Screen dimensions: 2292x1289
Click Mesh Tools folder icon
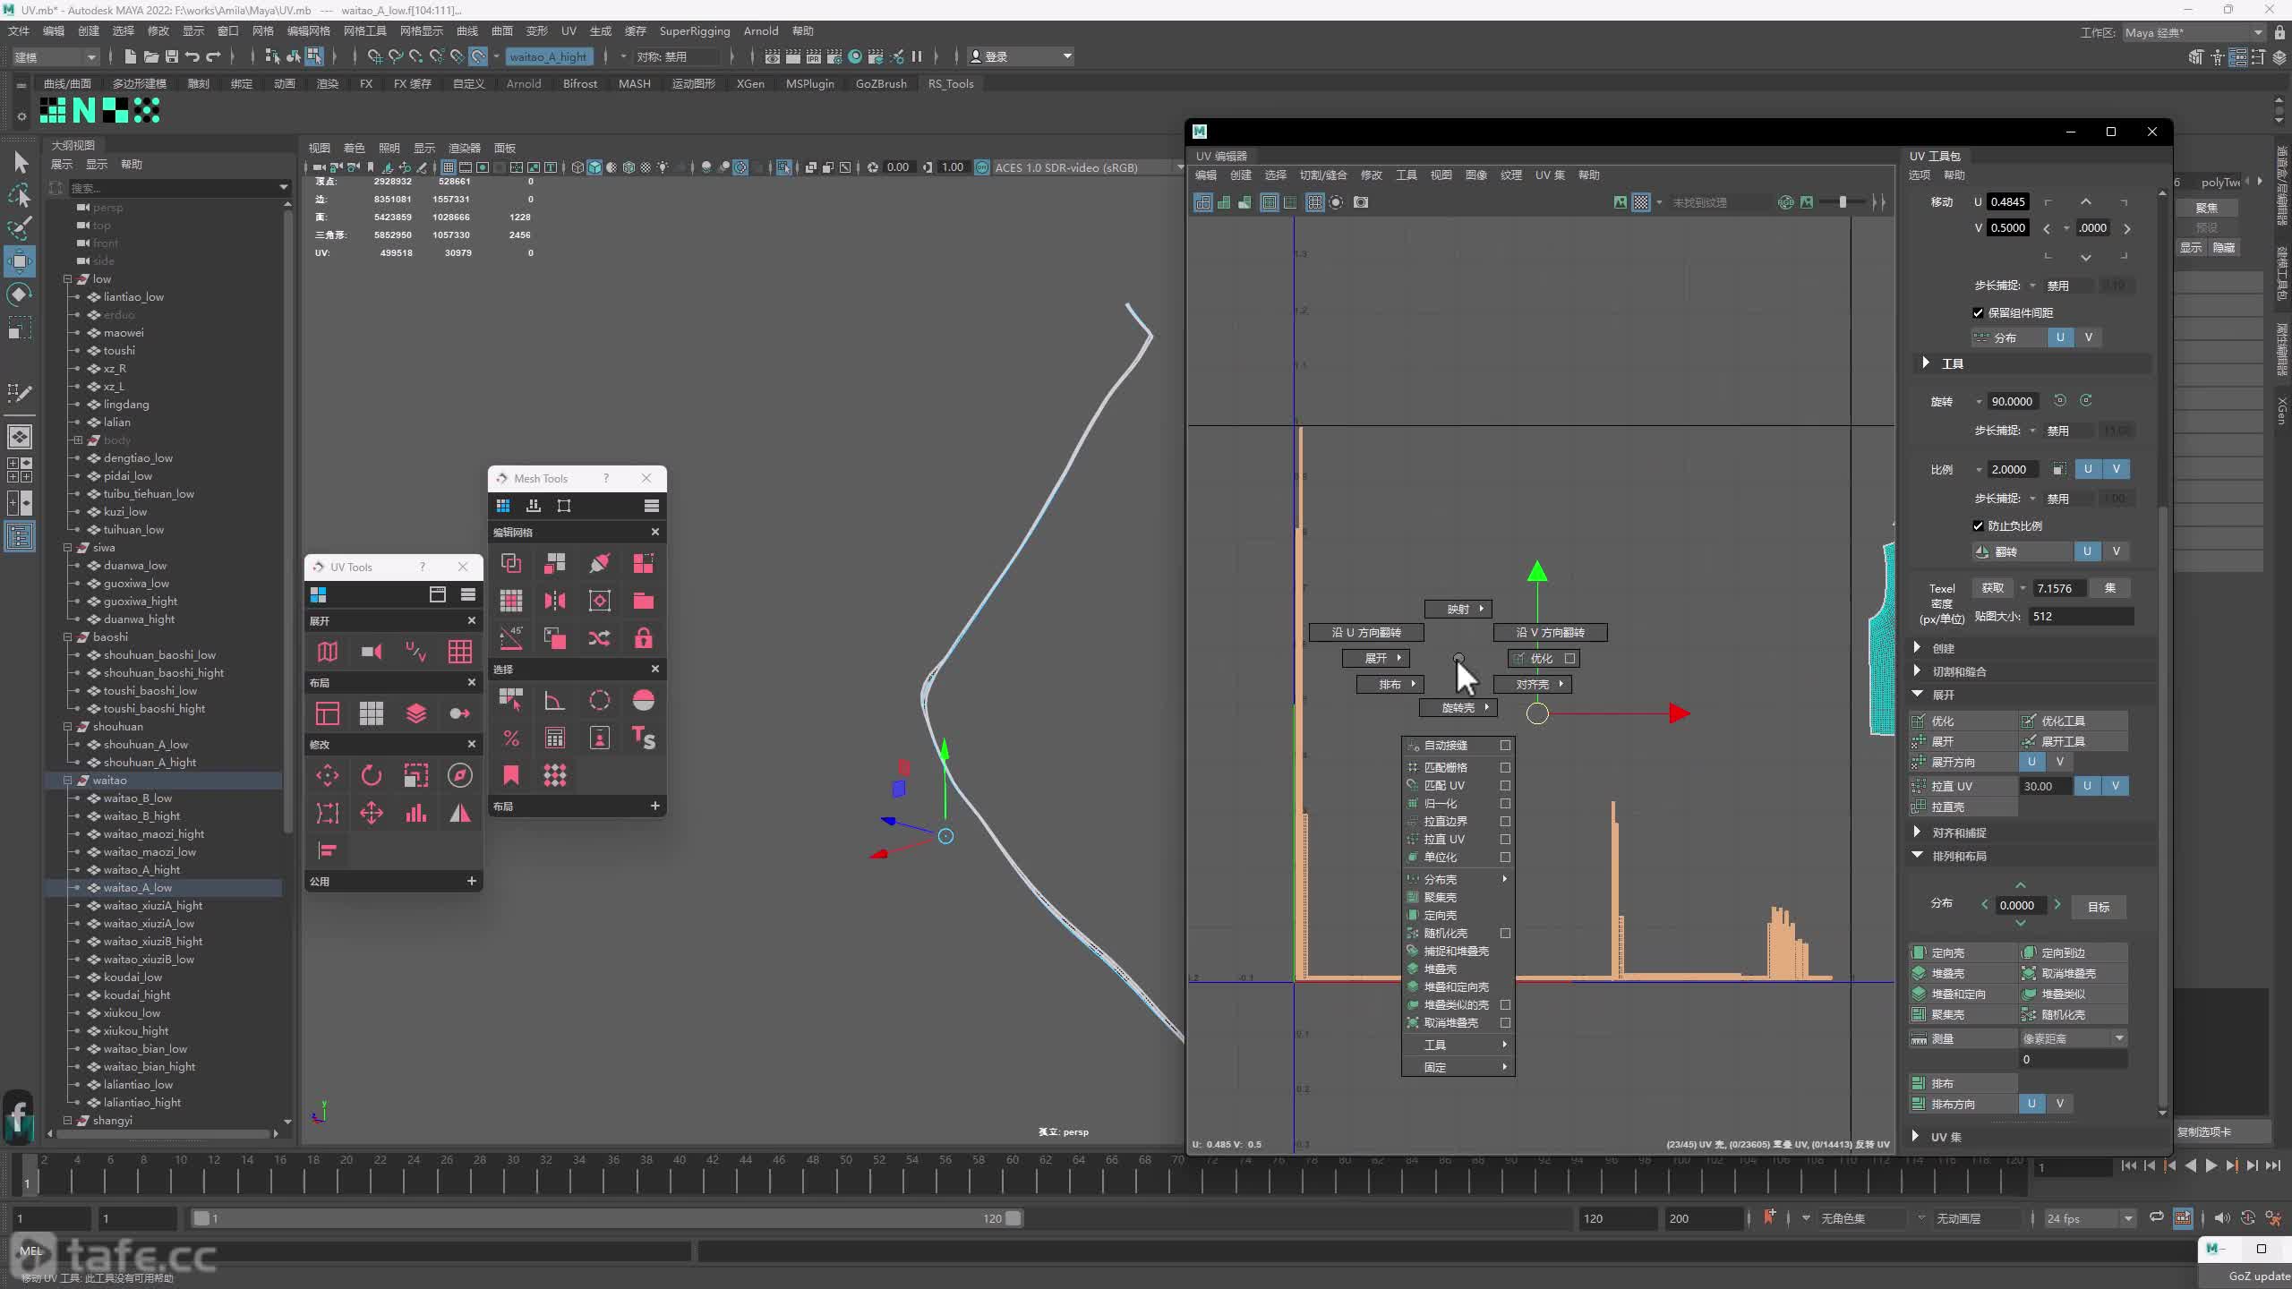pos(644,600)
